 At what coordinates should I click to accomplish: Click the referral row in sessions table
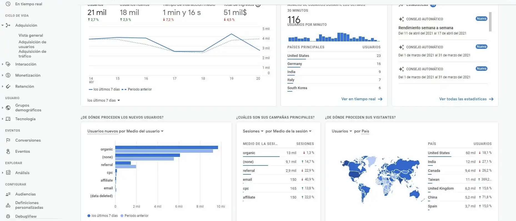coord(278,171)
